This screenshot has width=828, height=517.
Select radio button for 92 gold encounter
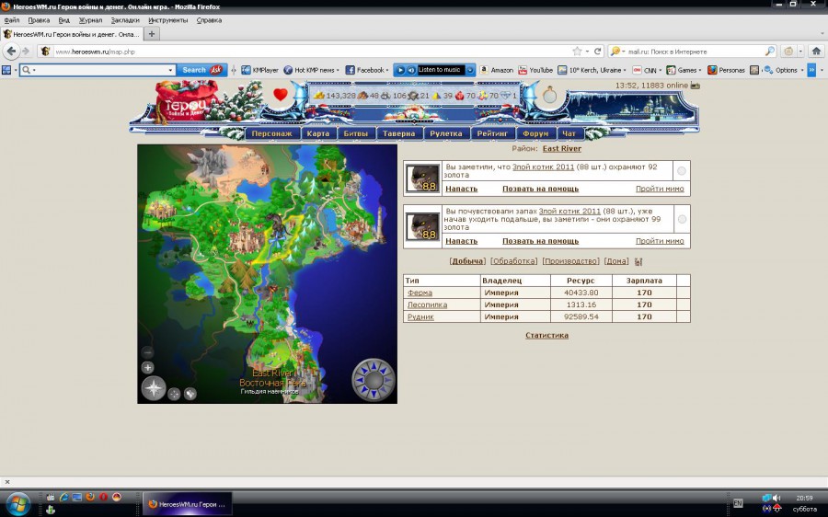pos(682,171)
